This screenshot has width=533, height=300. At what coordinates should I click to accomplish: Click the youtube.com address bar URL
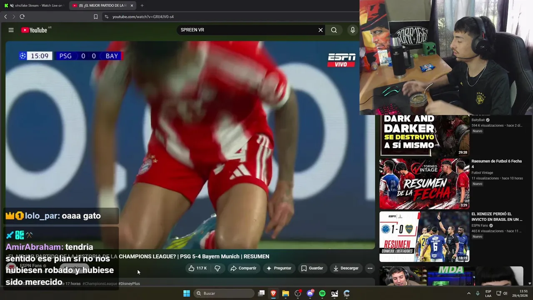[143, 17]
